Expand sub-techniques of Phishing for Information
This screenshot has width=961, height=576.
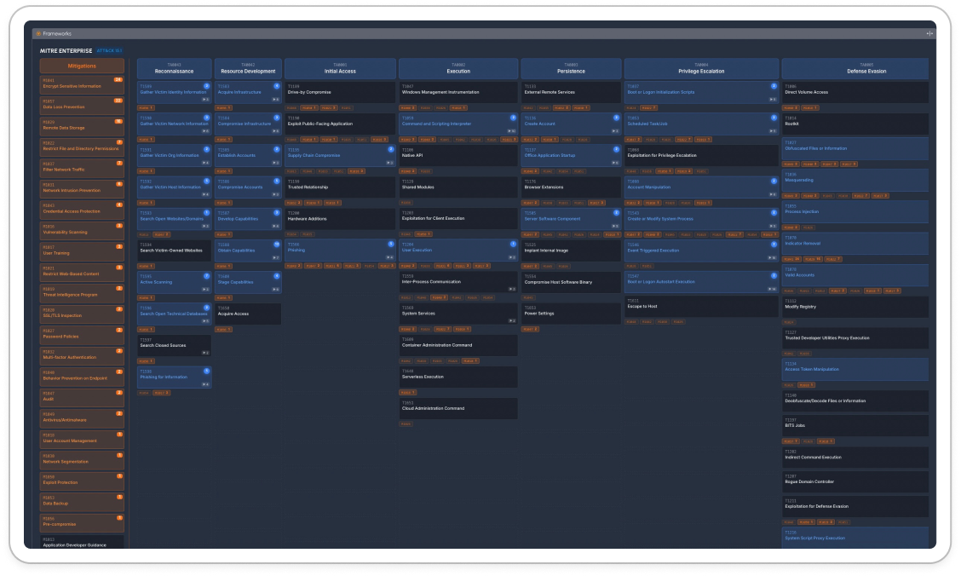(205, 383)
